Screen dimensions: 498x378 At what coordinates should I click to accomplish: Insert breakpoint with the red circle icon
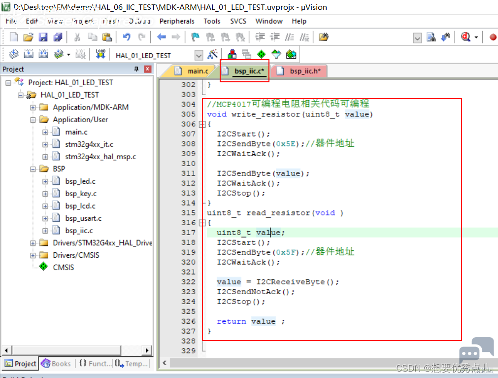[x=493, y=37]
